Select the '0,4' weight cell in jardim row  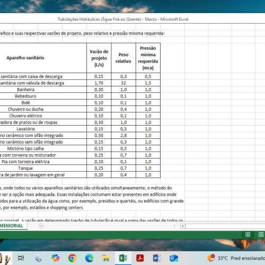click(123, 175)
